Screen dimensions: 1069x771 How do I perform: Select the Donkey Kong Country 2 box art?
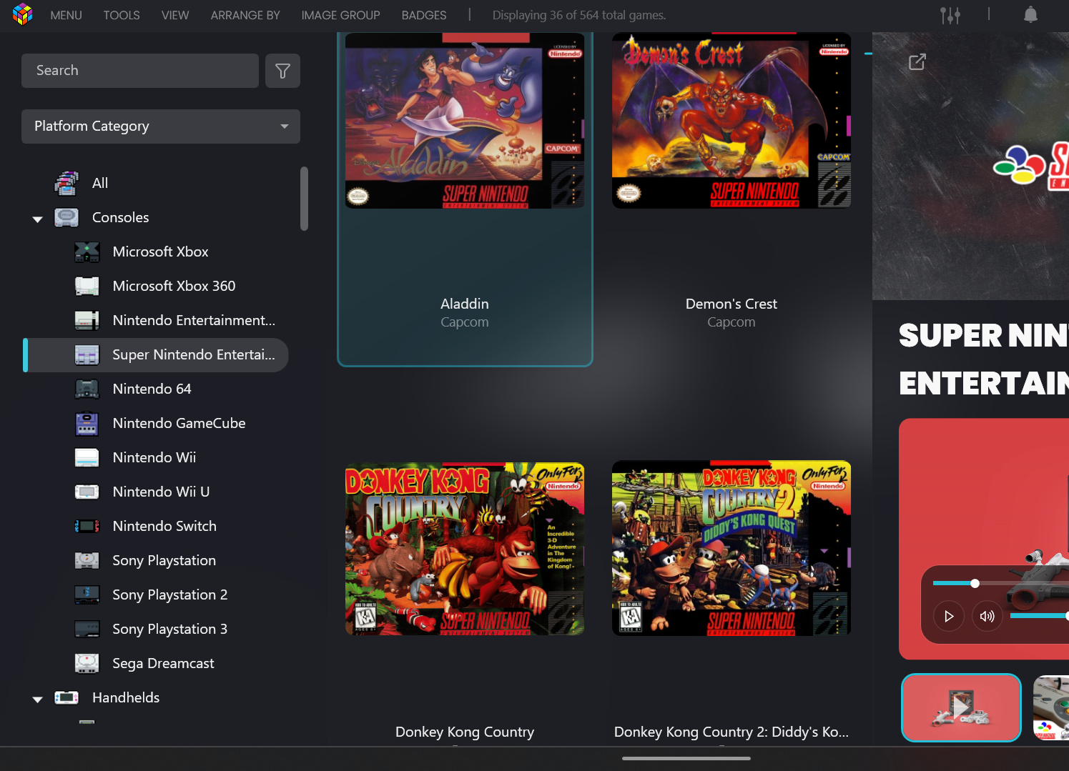coord(731,548)
